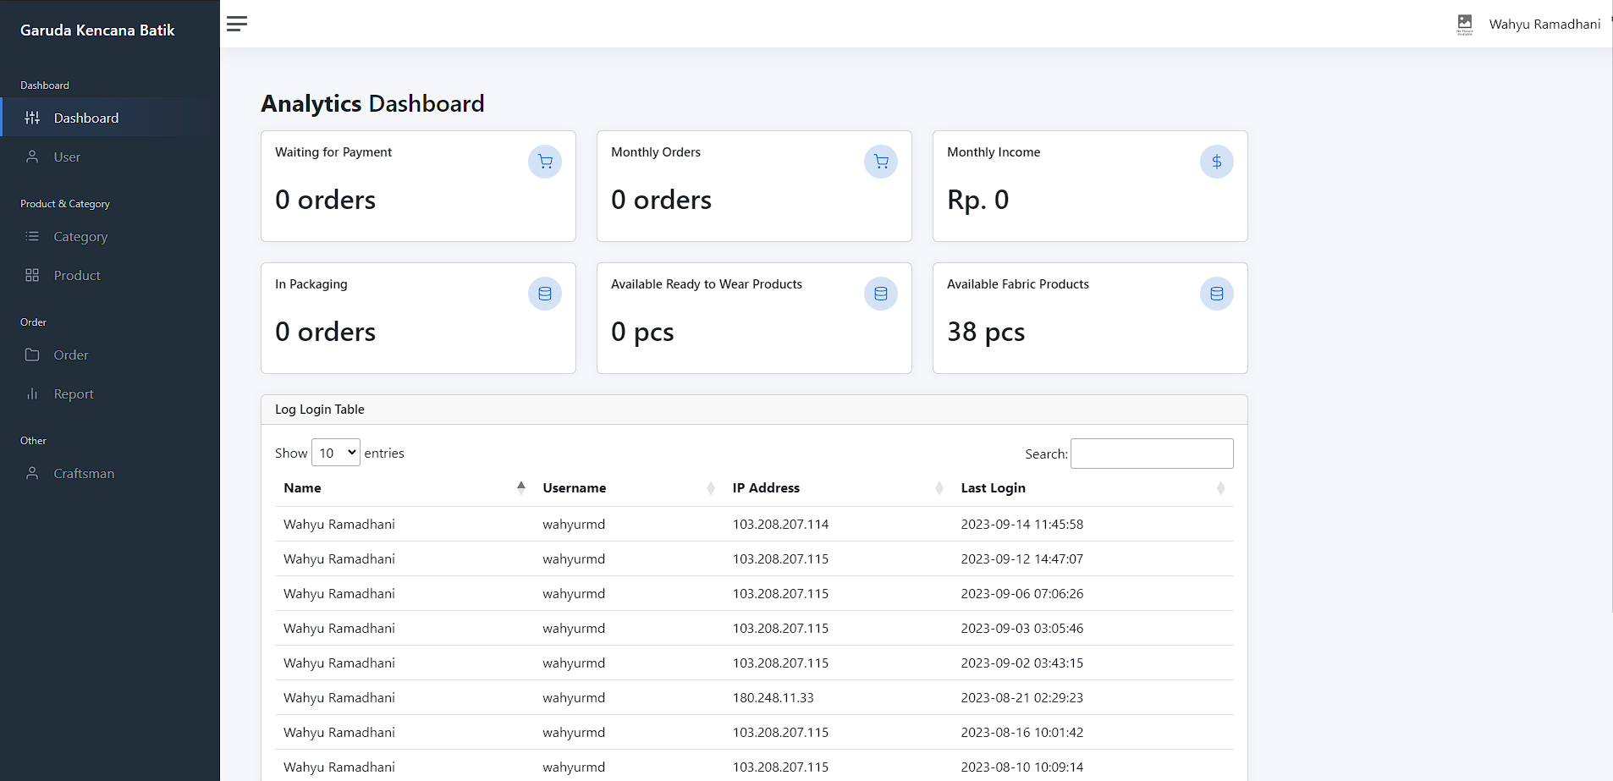Click the Monthly Income dollar icon
The image size is (1613, 781).
pos(1216,162)
